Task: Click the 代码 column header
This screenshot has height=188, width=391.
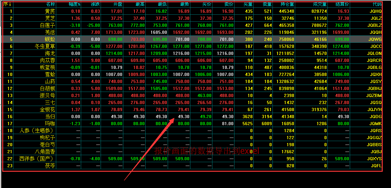Action: coord(377,4)
